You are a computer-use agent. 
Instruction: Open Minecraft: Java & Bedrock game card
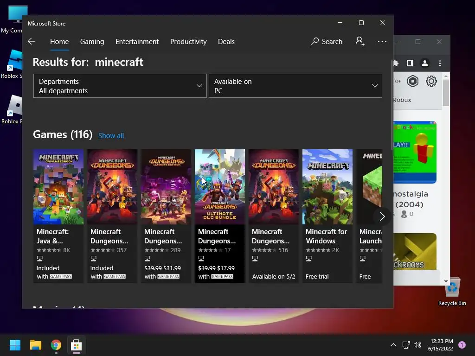(58, 216)
